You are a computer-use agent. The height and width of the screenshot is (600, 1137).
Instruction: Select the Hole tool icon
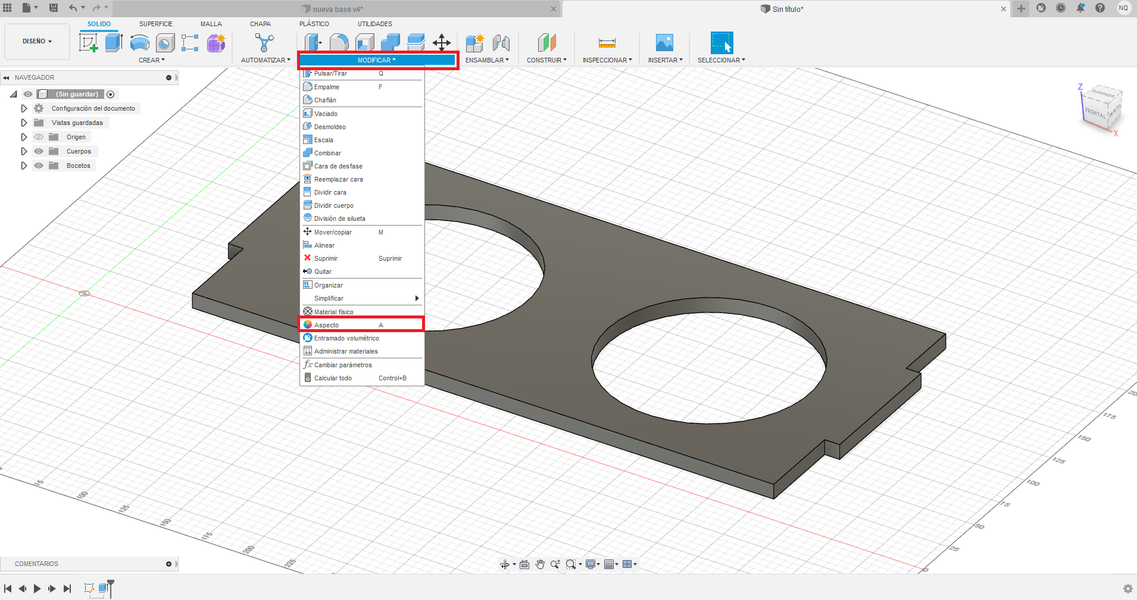tap(165, 43)
